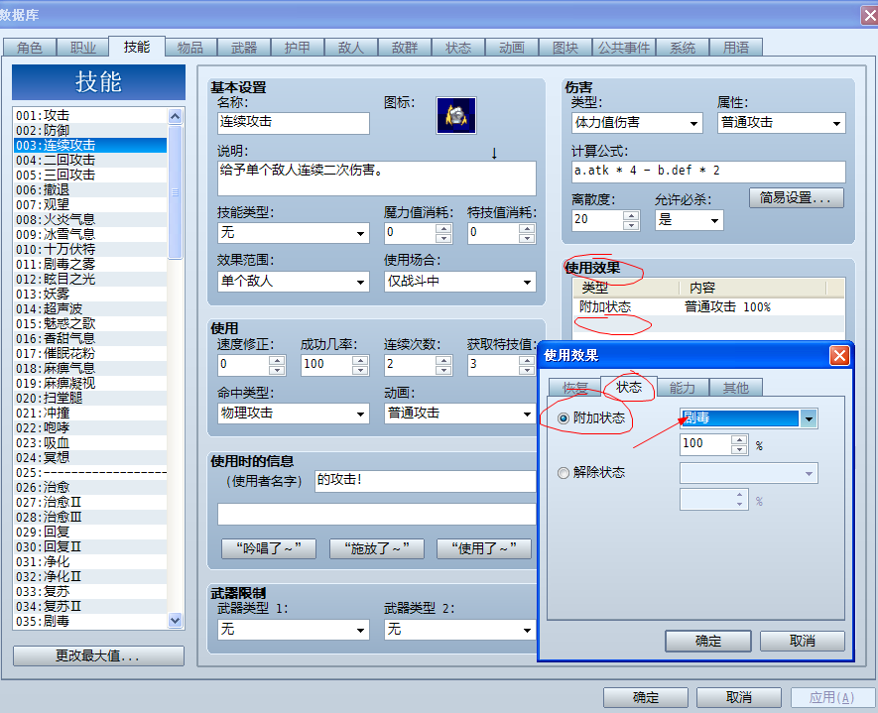Select skill 018:麻痹气息 in the list
Viewport: 878px width, 713px height.
tap(90, 369)
